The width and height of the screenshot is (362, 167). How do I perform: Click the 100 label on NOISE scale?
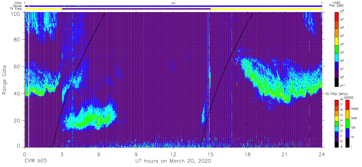coord(353,128)
